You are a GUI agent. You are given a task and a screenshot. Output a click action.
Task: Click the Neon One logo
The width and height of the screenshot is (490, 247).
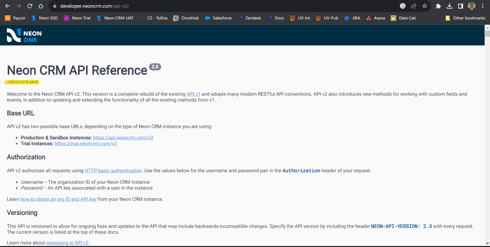click(x=24, y=35)
